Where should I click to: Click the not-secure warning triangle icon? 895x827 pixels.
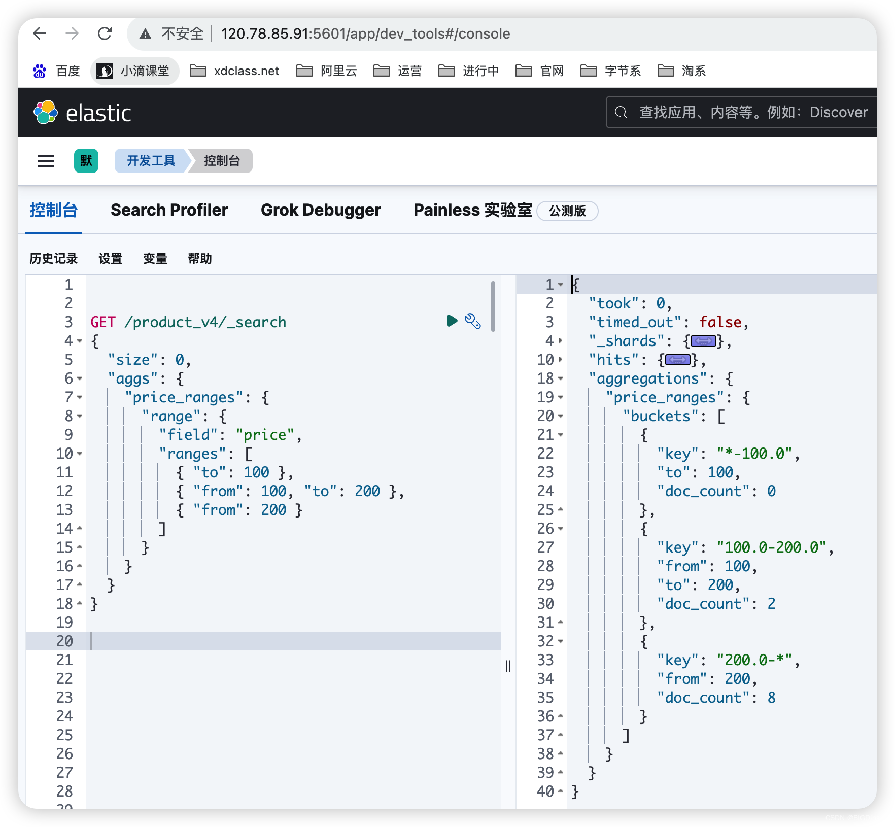(x=146, y=34)
